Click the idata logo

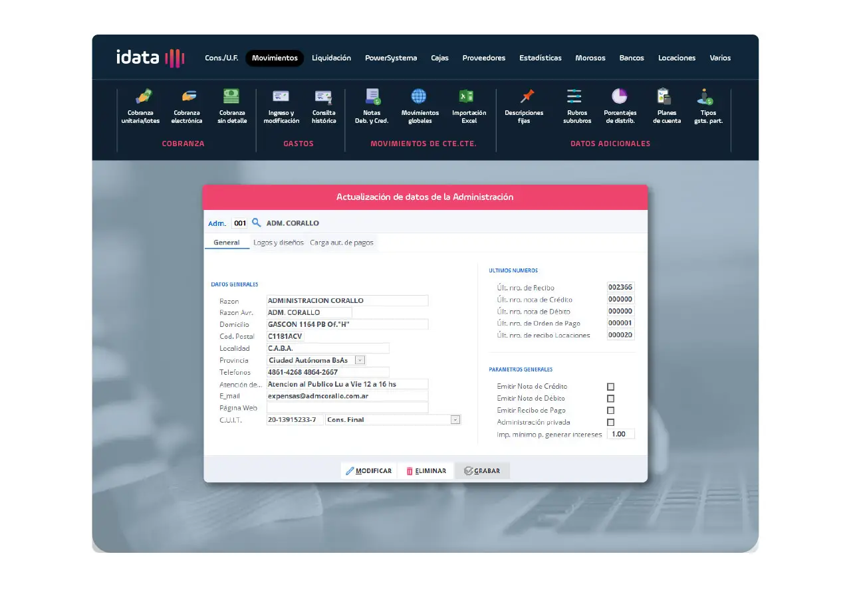coord(150,58)
